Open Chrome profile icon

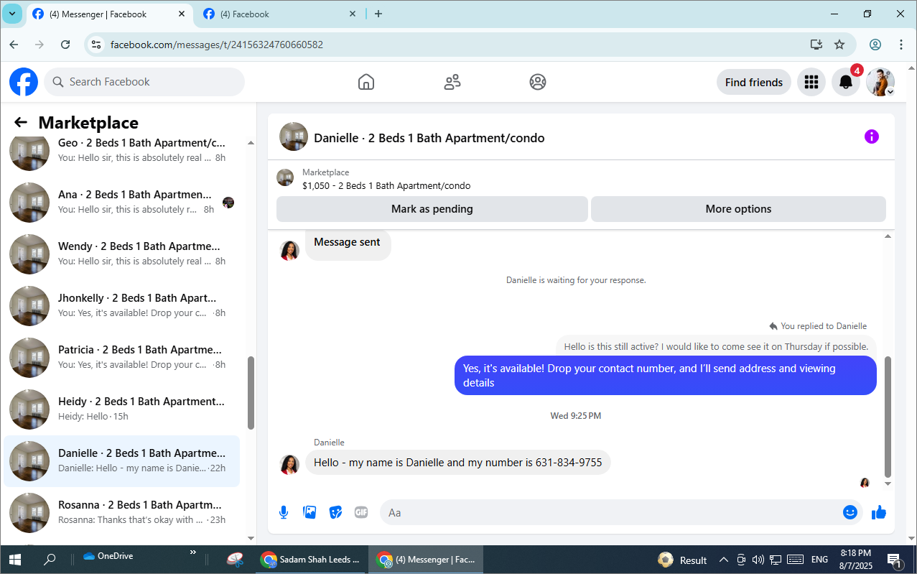pos(875,45)
